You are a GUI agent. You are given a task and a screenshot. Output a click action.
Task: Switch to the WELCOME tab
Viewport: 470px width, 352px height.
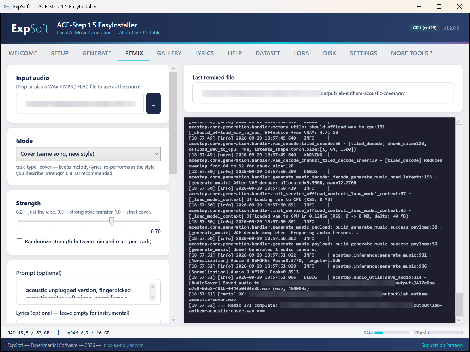coord(23,53)
